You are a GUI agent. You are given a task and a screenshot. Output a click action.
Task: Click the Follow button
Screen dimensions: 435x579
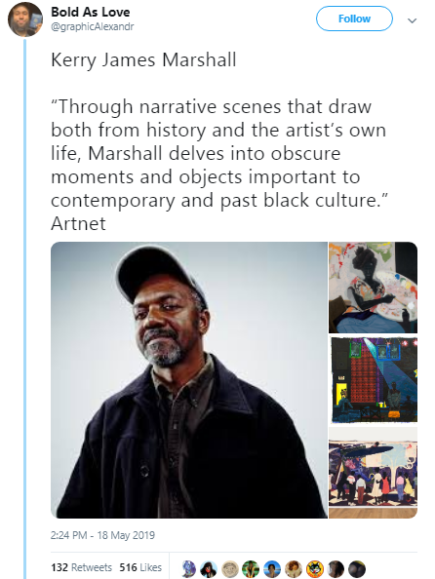tap(354, 19)
